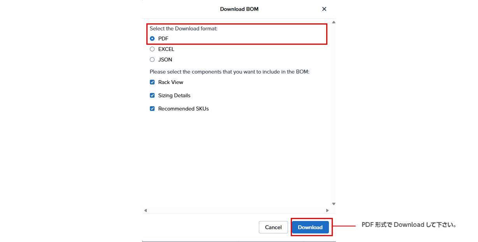The height and width of the screenshot is (242, 478).
Task: Choose the EXCEL download format radio button
Action: pyautogui.click(x=152, y=49)
